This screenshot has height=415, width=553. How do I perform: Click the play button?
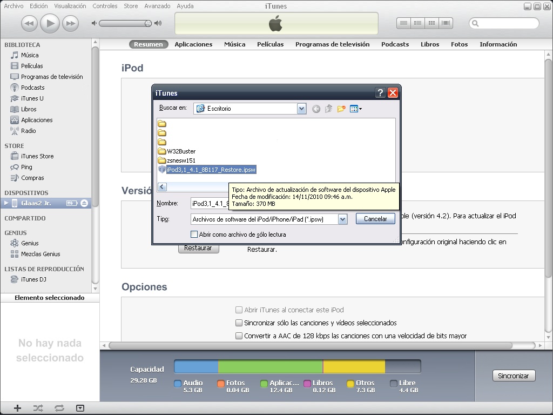[50, 23]
